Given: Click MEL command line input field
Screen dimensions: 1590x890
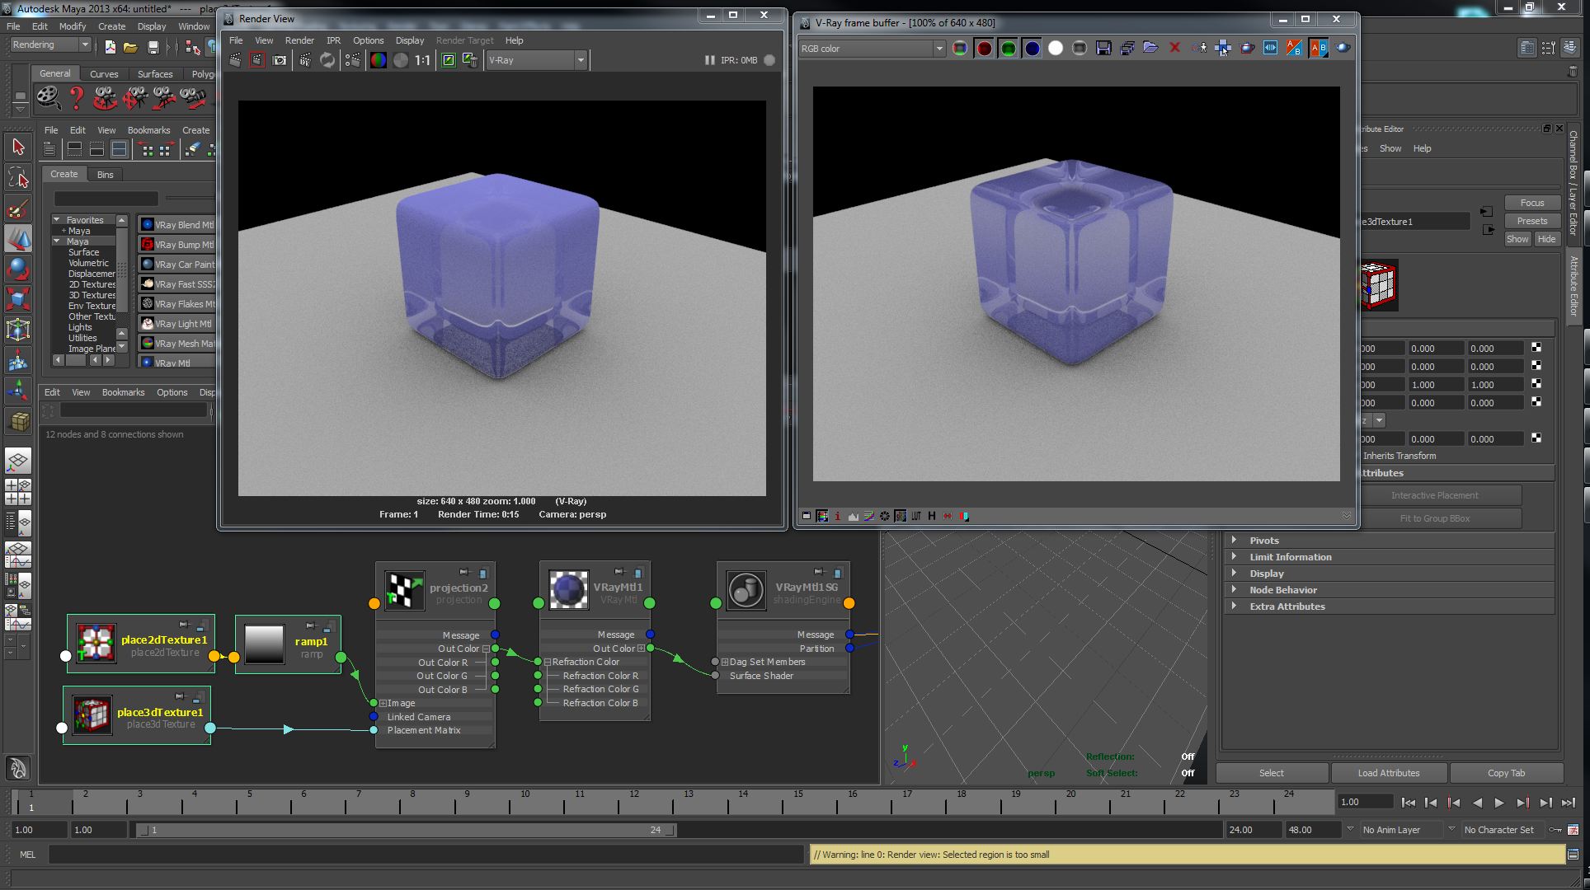Looking at the screenshot, I should (x=426, y=855).
